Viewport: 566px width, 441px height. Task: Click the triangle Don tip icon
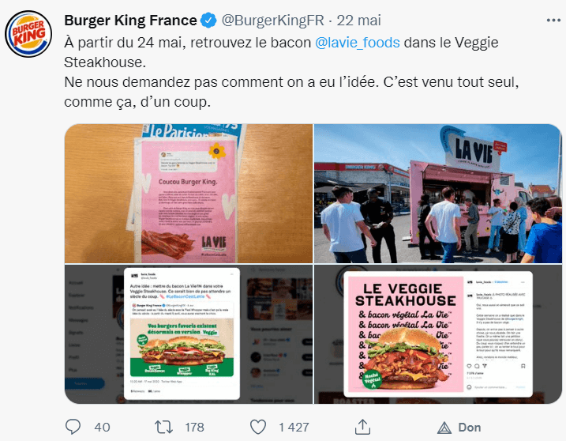tap(444, 428)
